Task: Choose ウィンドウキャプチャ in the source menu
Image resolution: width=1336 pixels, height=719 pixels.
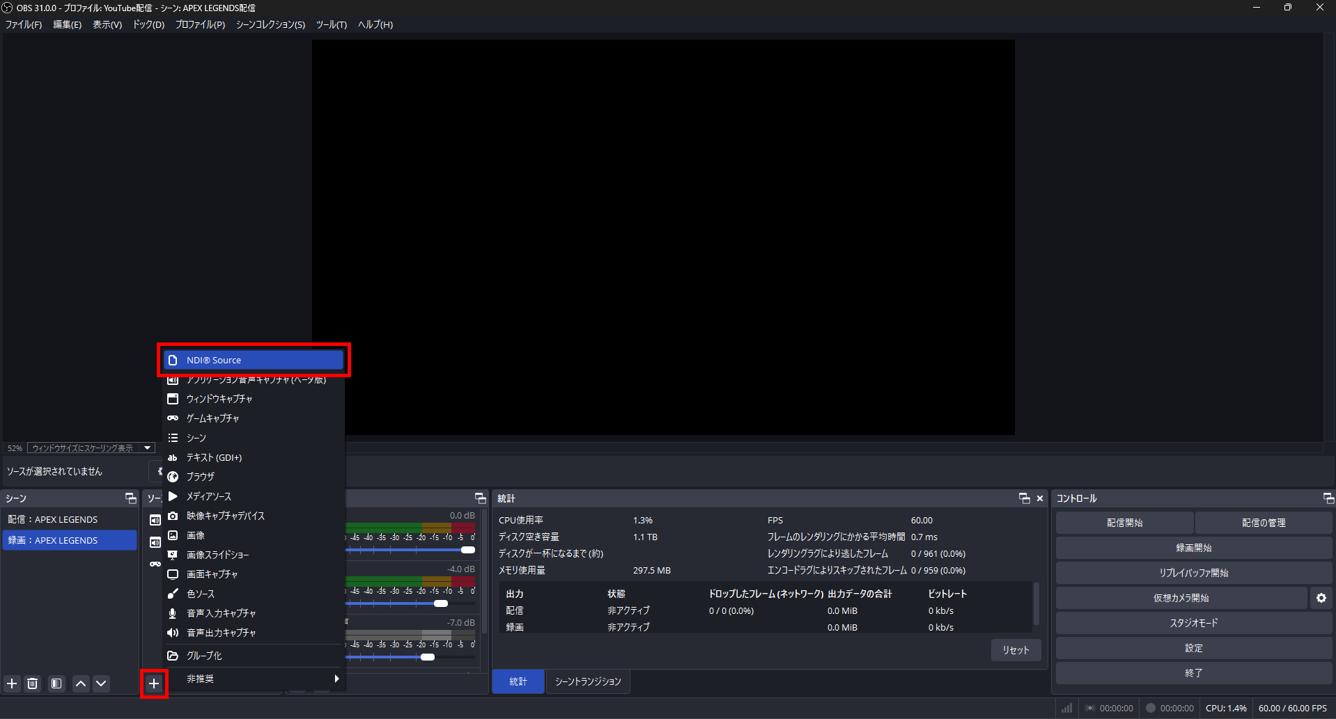Action: 254,399
